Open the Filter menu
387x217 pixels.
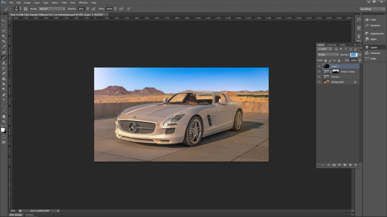[x=64, y=3]
